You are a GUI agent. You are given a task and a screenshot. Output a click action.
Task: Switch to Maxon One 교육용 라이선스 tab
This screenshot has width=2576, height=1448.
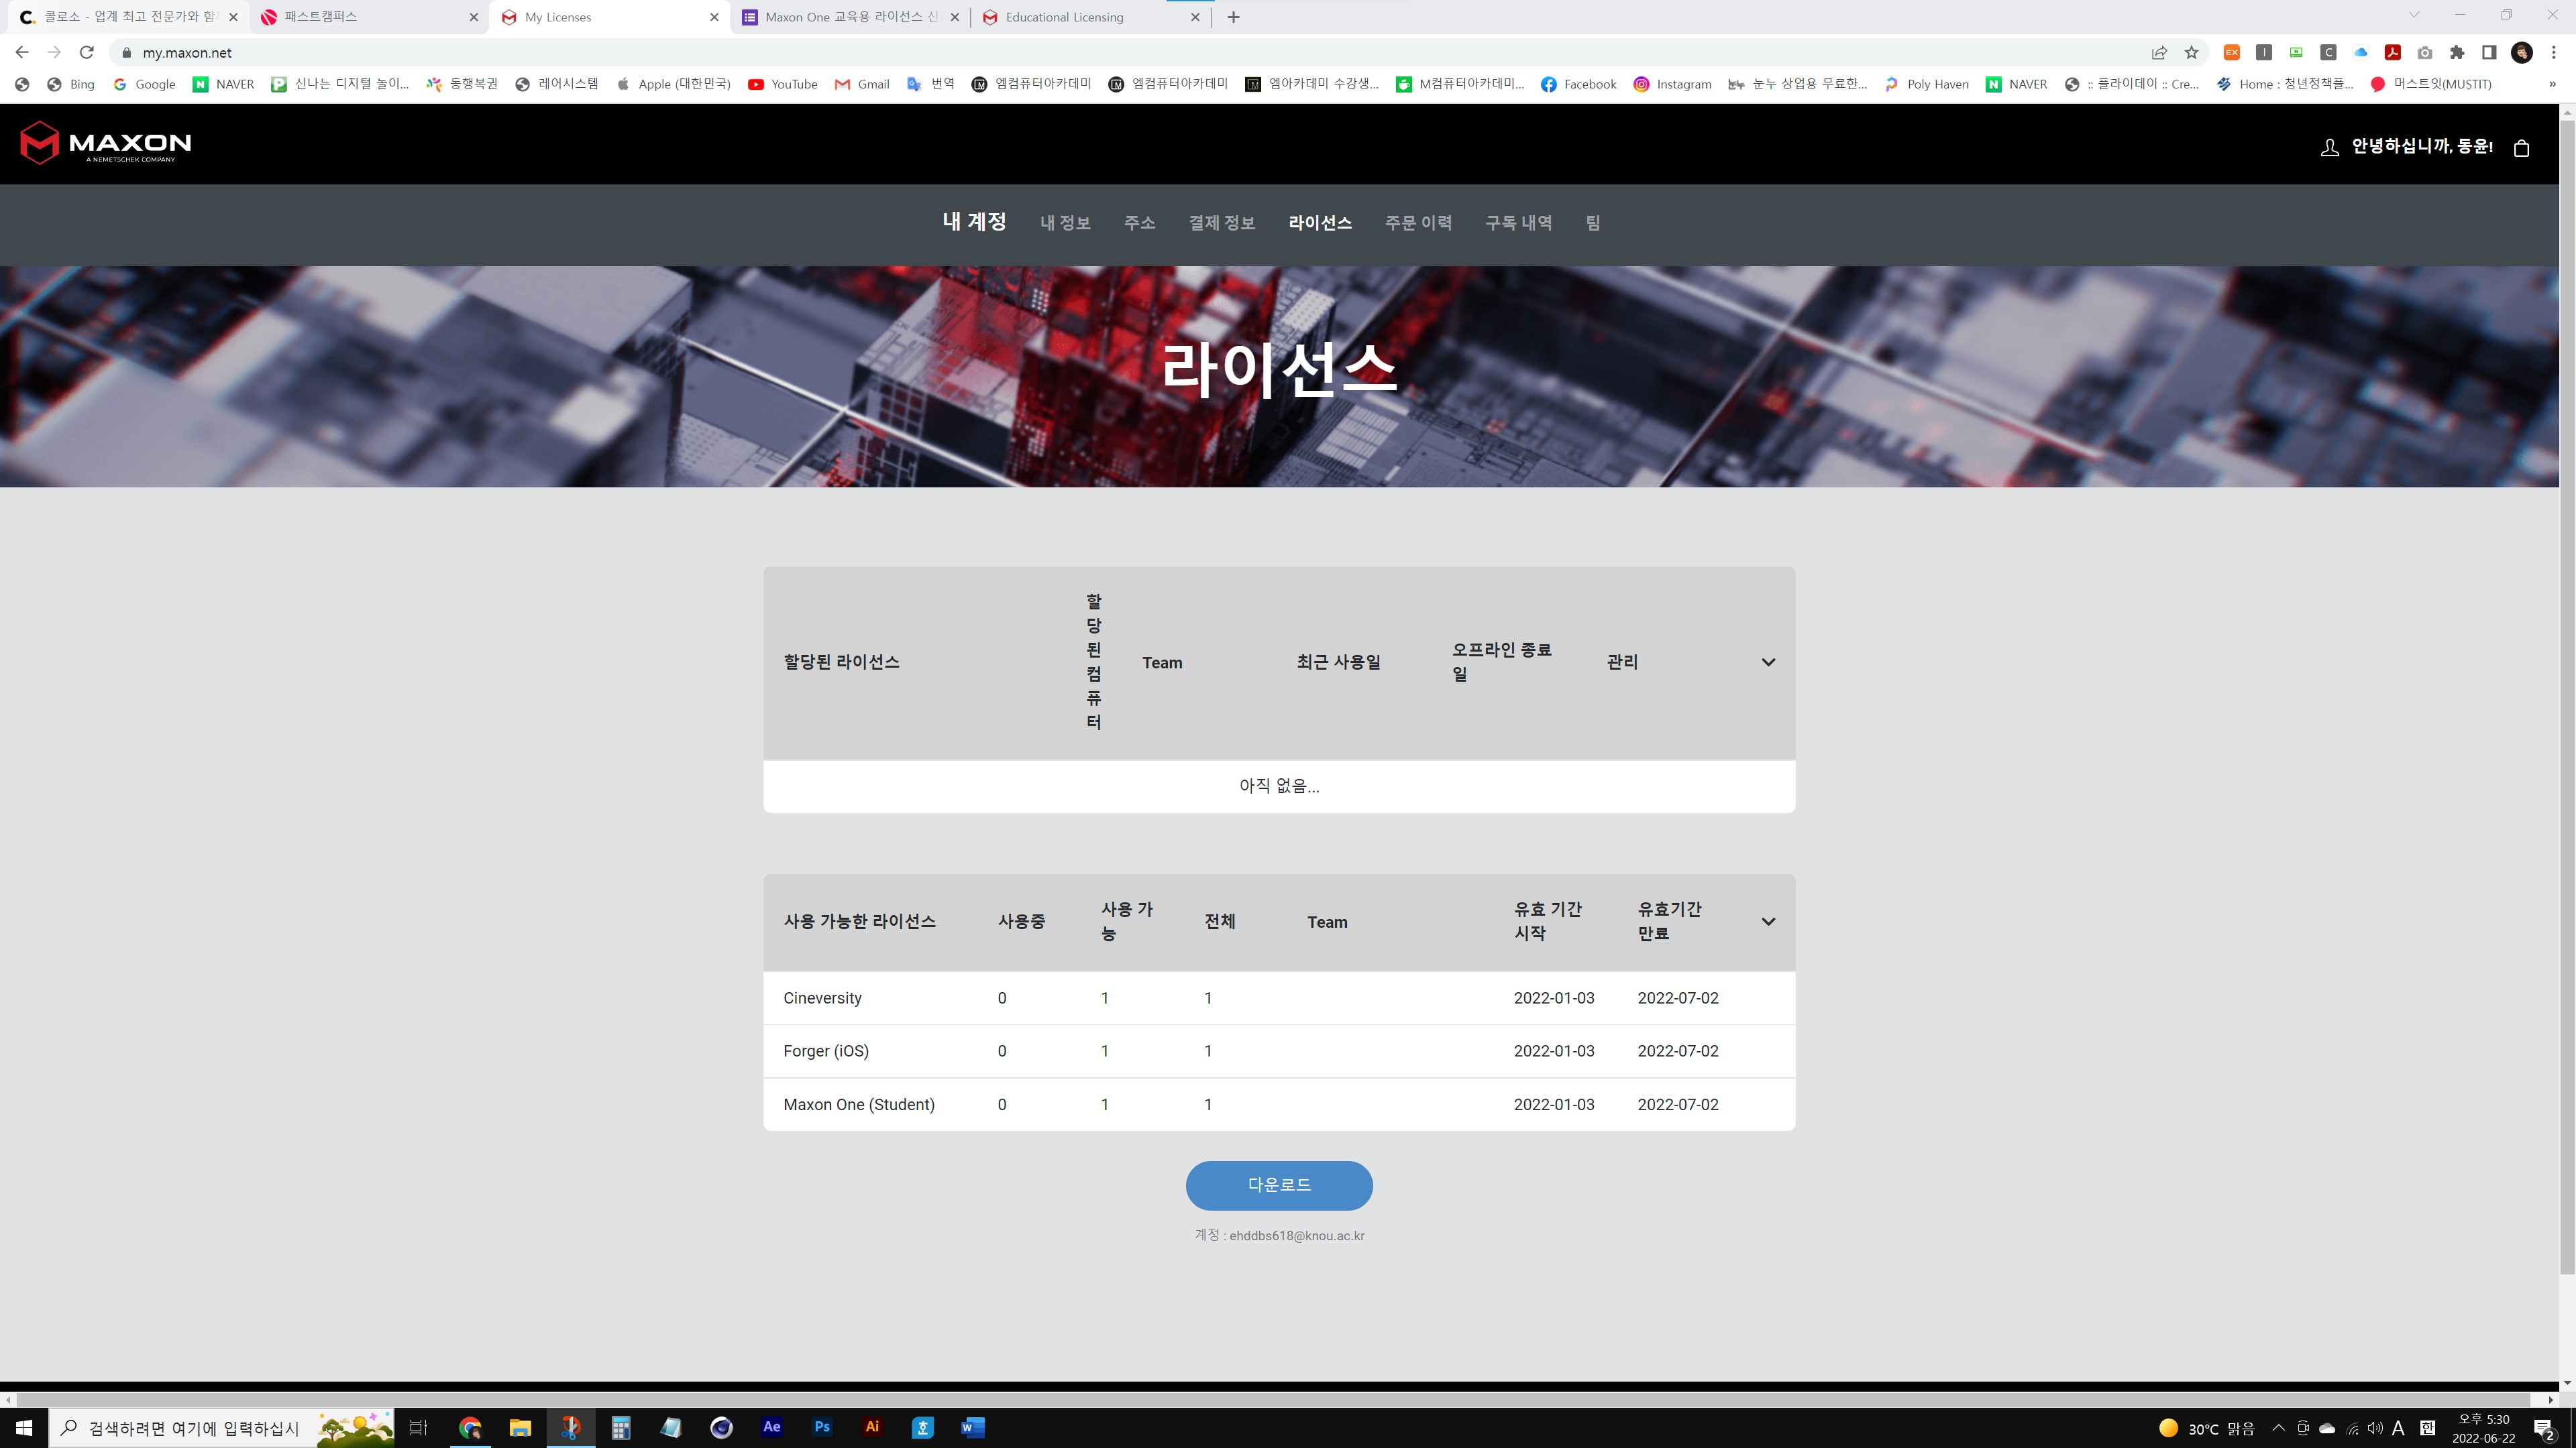click(850, 17)
